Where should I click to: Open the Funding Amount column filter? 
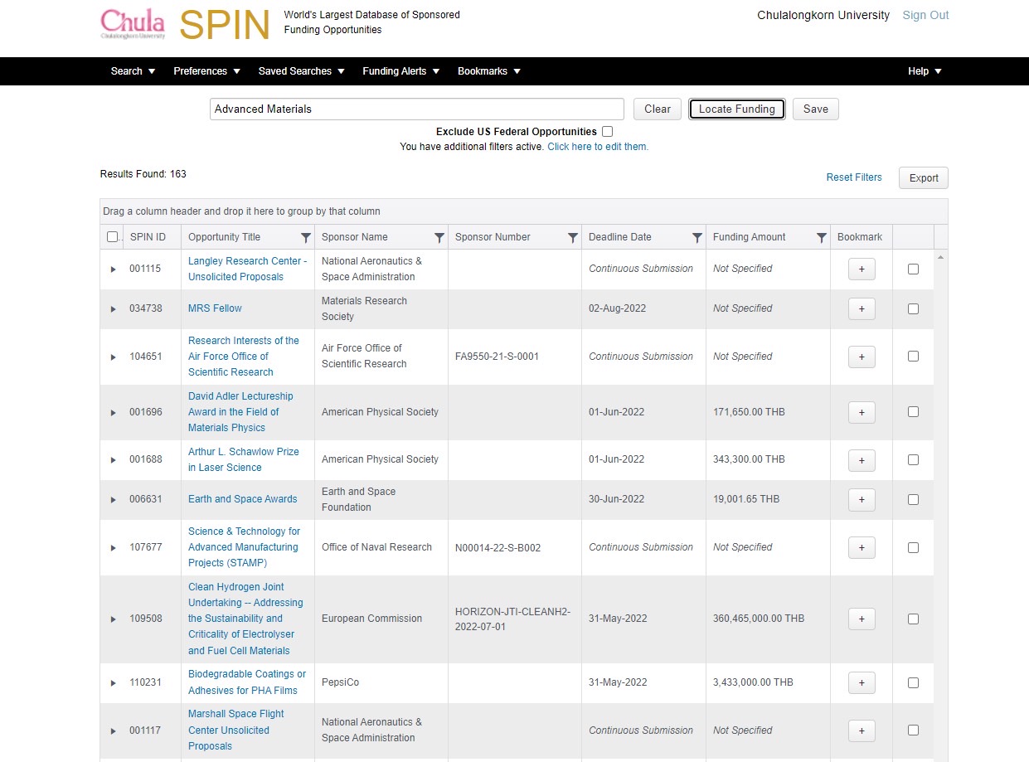[x=822, y=237]
